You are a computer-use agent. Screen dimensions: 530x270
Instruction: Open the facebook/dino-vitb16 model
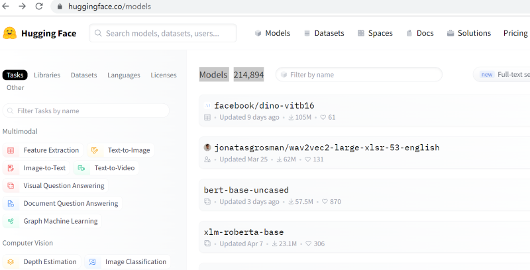point(264,105)
